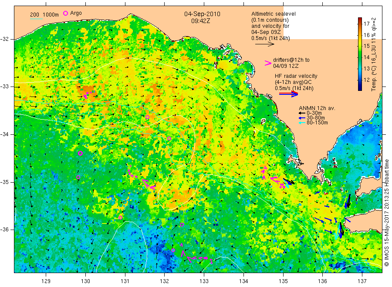Click the dark ANMN arrow near 136.6E, 35.4S
The width and height of the screenshot is (392, 287).
[x=348, y=201]
